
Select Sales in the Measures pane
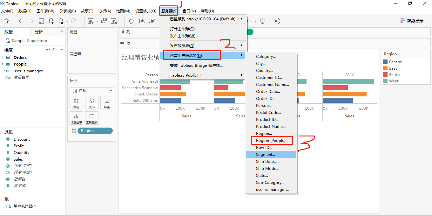click(18, 159)
